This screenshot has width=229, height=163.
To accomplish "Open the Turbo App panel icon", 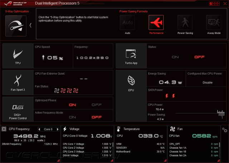I will coord(131,56).
